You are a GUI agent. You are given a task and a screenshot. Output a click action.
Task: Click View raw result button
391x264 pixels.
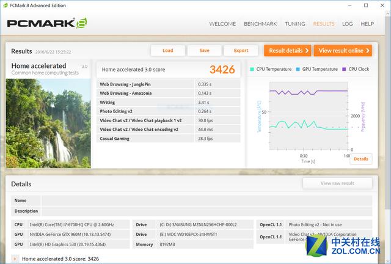pyautogui.click(x=337, y=183)
